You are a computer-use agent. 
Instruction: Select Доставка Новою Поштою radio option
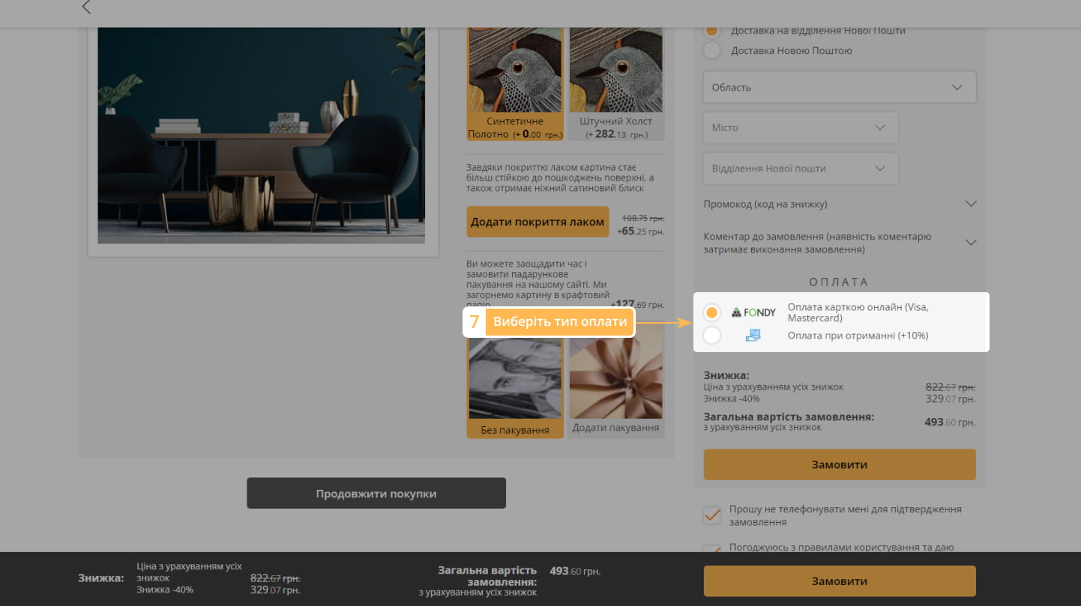click(711, 51)
